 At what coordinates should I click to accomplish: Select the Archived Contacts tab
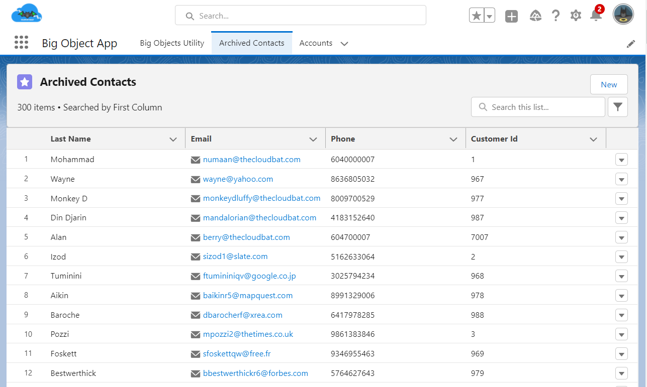pos(251,43)
